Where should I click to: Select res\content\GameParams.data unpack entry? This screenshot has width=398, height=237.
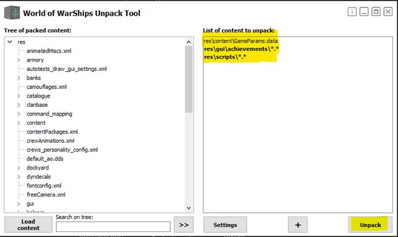[x=241, y=41]
